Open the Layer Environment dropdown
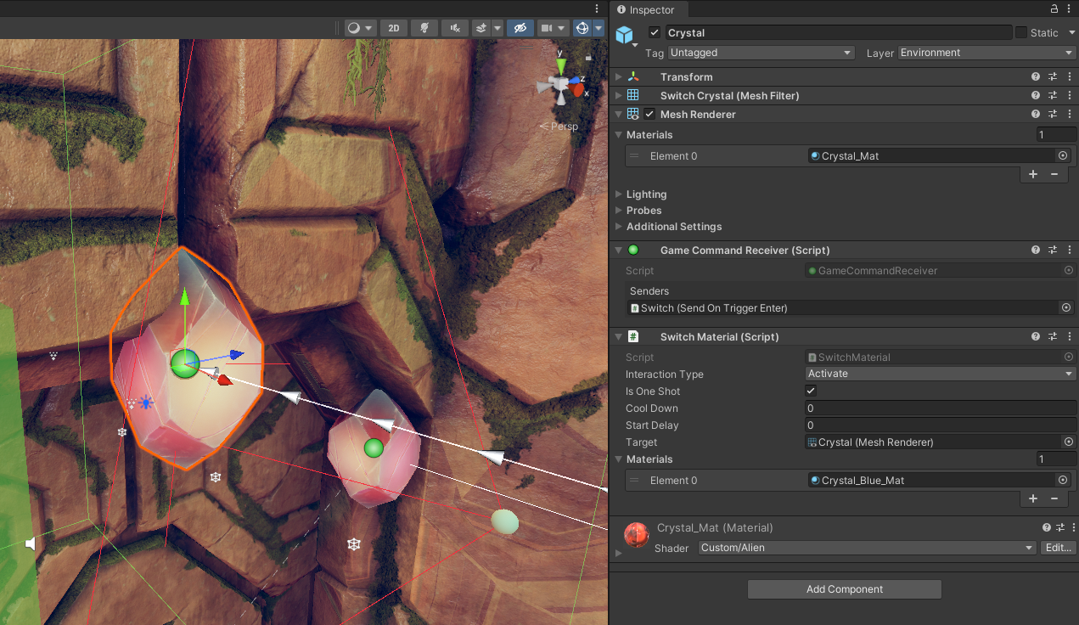The width and height of the screenshot is (1079, 625). coord(986,53)
